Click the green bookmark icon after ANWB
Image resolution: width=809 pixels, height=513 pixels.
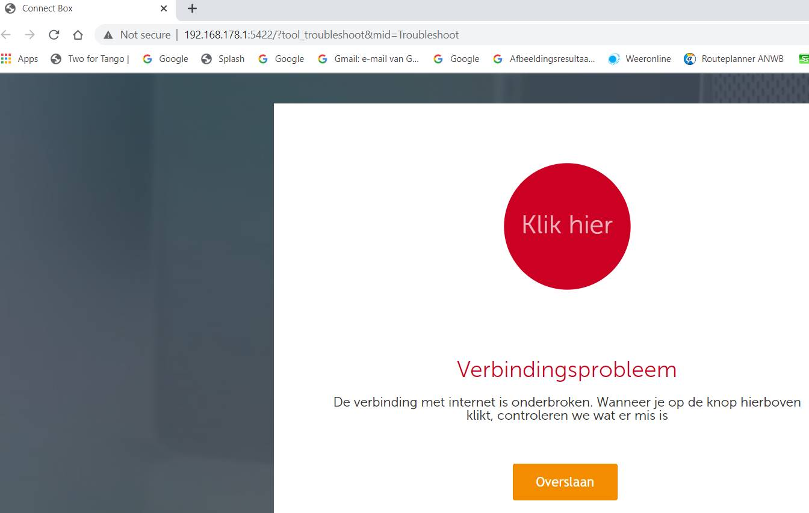(804, 59)
